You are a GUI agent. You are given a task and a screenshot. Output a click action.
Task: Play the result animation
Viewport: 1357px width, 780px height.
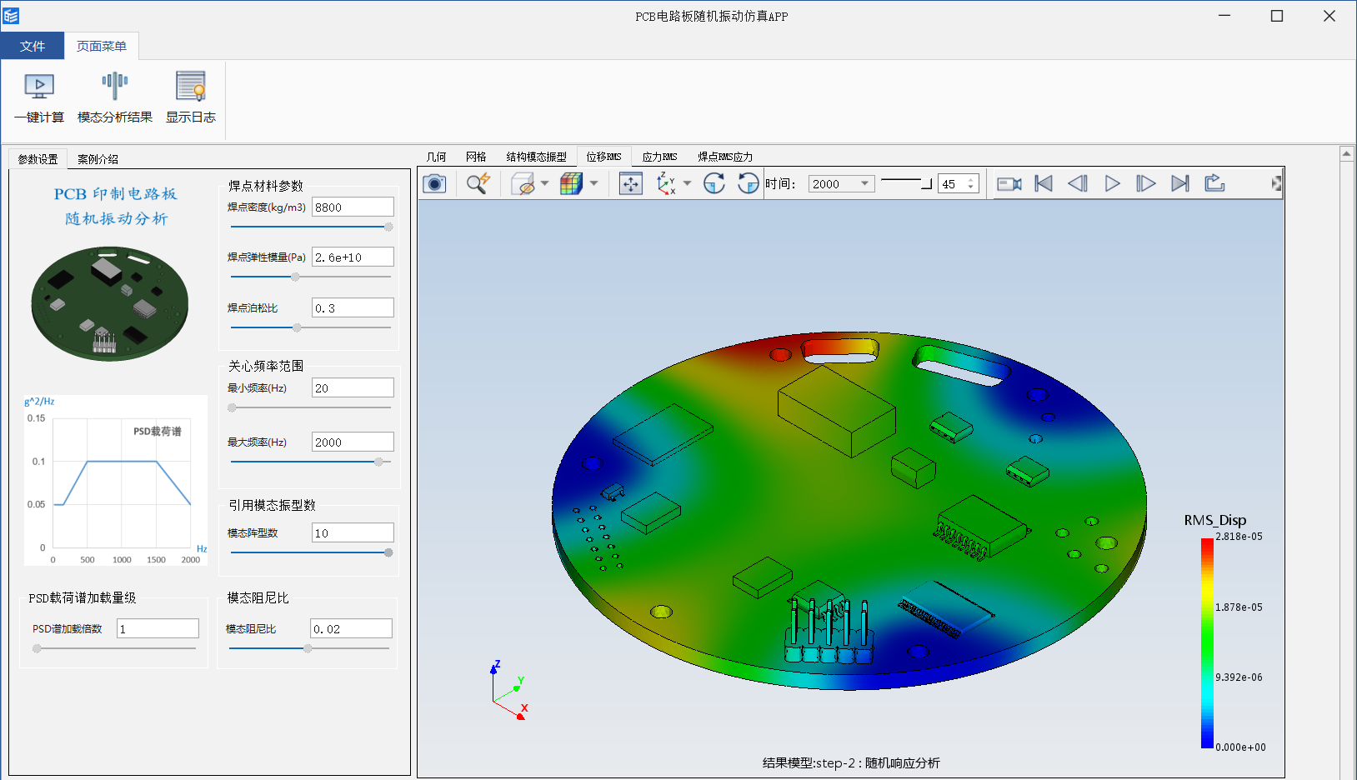pyautogui.click(x=1112, y=183)
